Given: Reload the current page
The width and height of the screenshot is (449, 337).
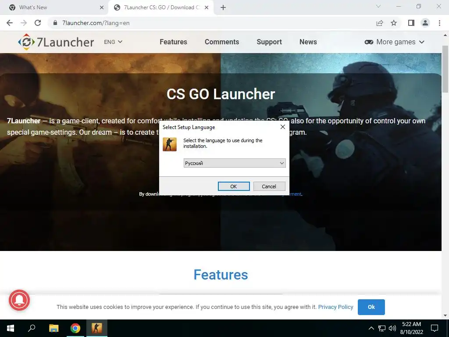Looking at the screenshot, I should point(38,23).
